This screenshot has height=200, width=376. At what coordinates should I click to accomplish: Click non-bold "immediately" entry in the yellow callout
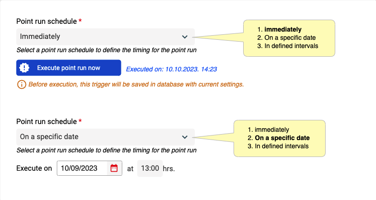(x=272, y=130)
